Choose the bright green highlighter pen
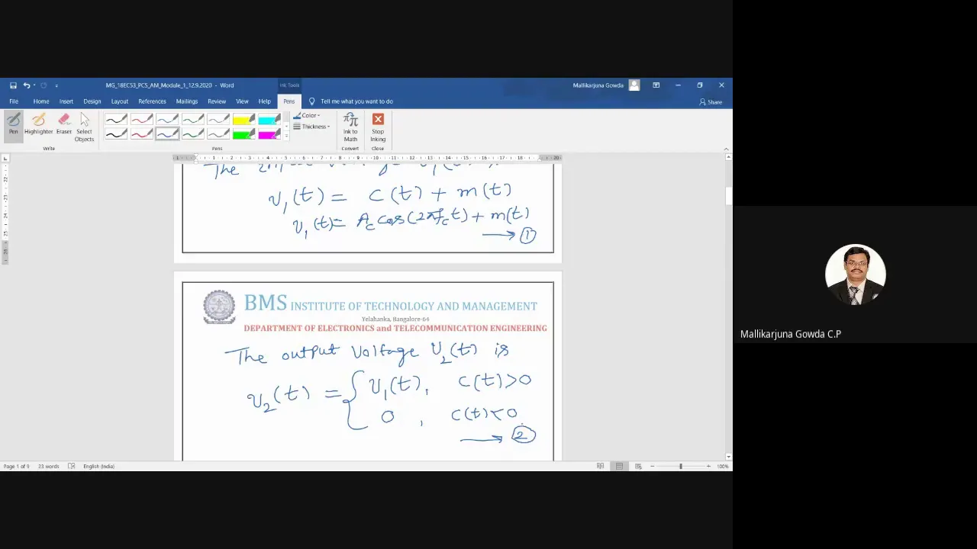 (243, 134)
